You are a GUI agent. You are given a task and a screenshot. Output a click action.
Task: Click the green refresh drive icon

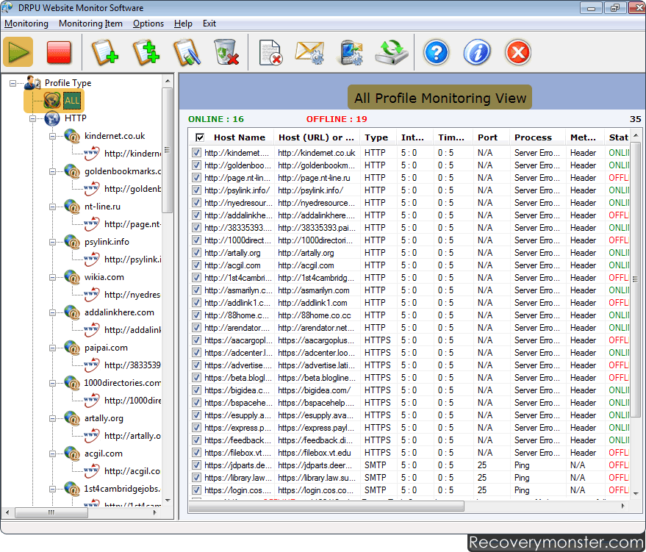392,52
